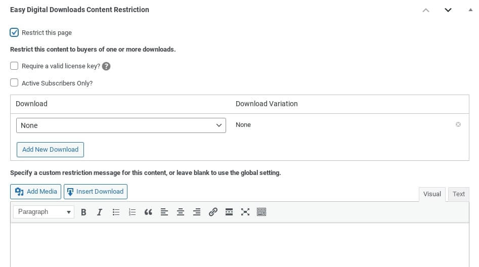Insert a numbered list

[x=132, y=212]
